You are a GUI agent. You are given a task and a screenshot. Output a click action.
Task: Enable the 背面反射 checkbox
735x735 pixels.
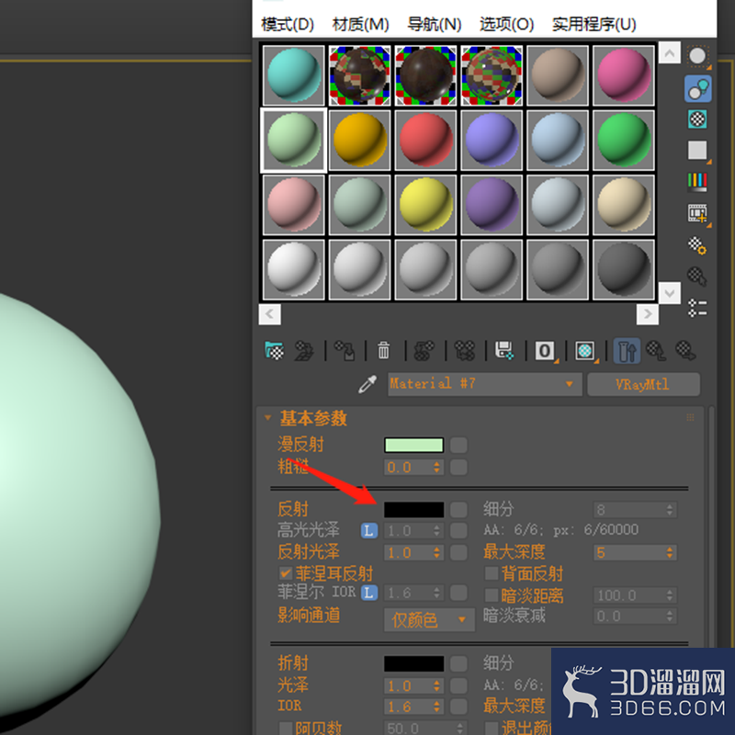(x=492, y=572)
